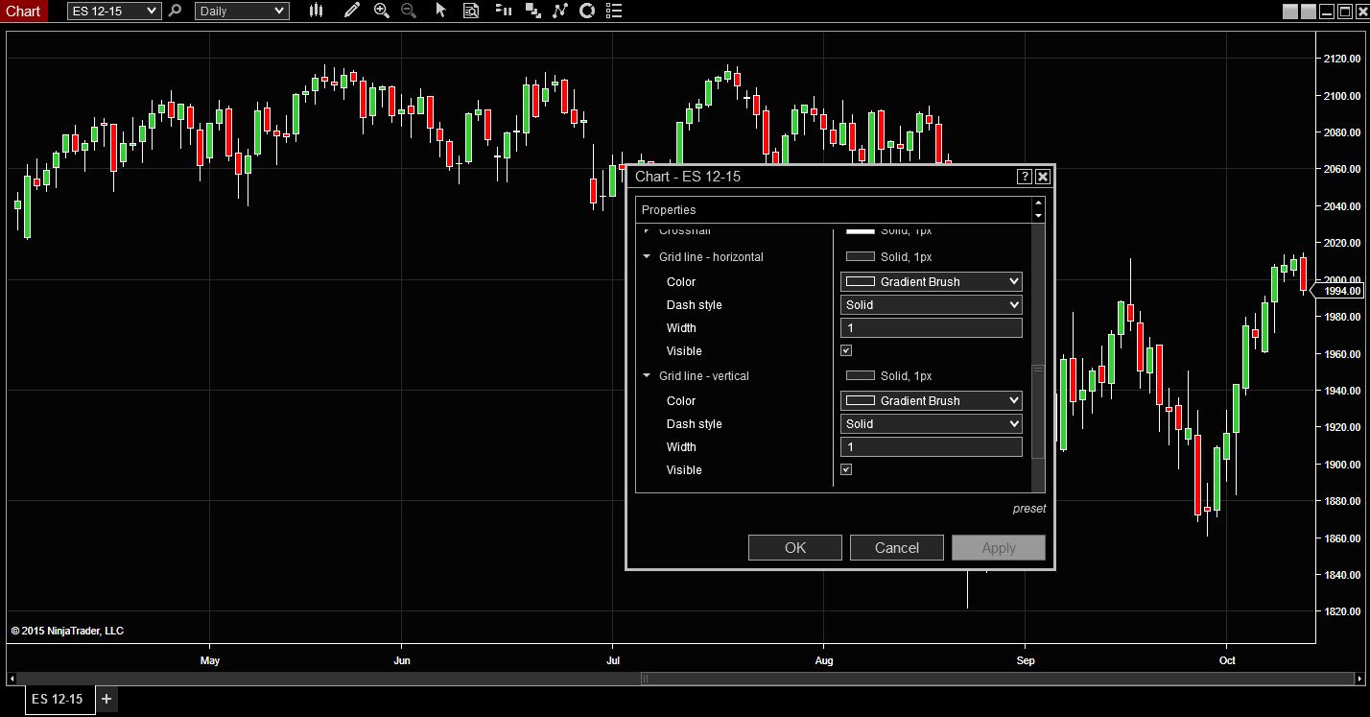Viewport: 1370px width, 717px height.
Task: Click the Properties header up arrow
Action: tap(1038, 203)
